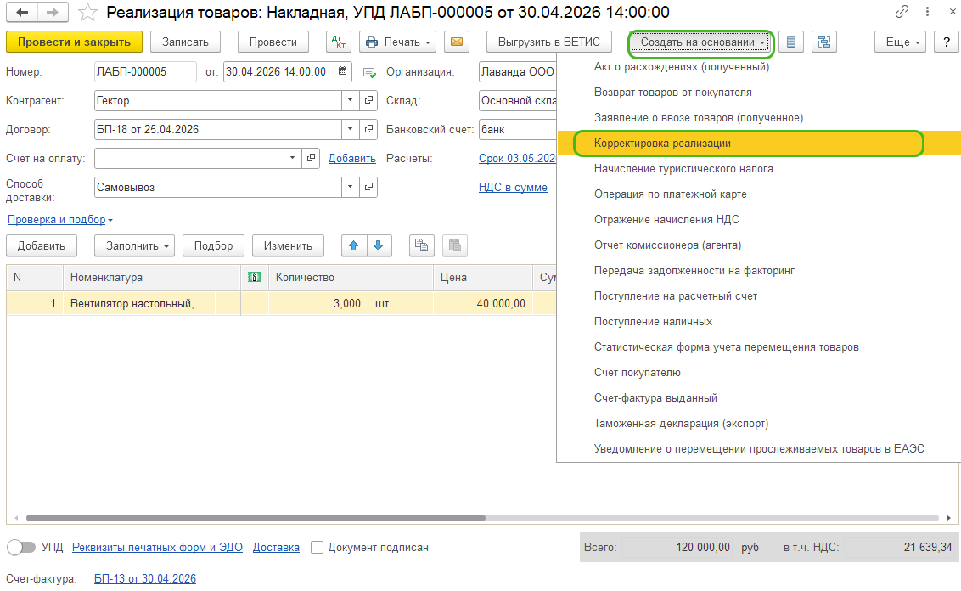Screen dimensions: 961x591
Task: Click the Добавить button above table
Action: (x=41, y=246)
